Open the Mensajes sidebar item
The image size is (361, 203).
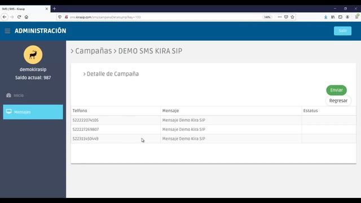(33, 112)
